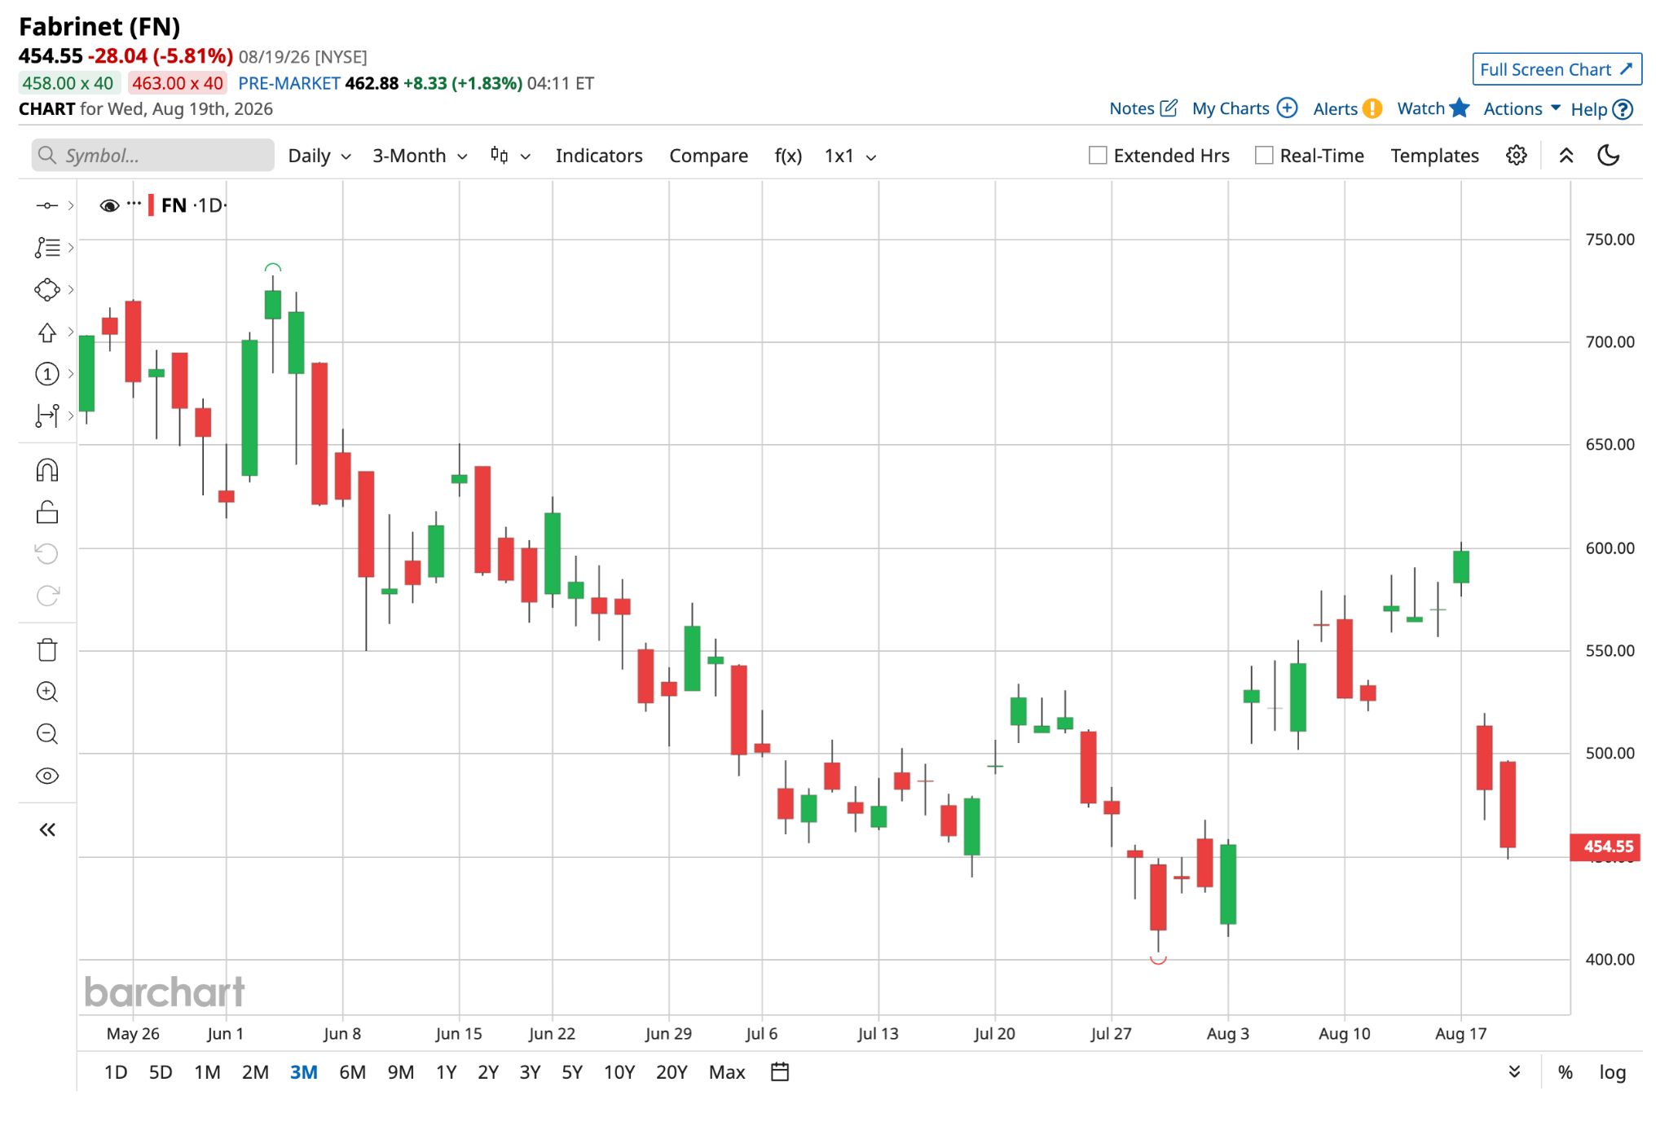Zoom in on the chart

(x=47, y=692)
